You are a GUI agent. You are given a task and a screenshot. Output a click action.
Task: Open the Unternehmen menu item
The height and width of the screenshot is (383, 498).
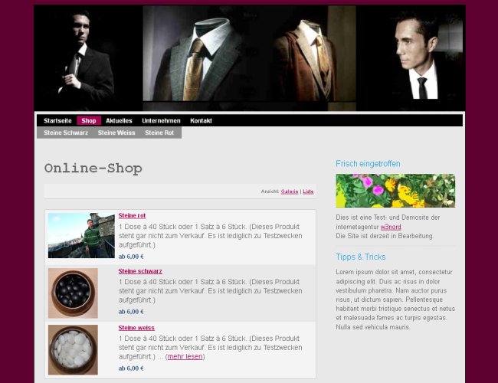(x=161, y=121)
